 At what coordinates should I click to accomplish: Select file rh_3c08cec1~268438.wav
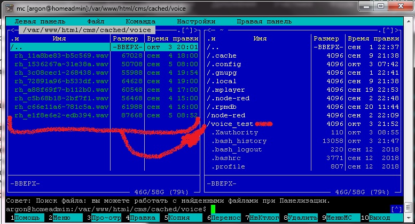click(61, 73)
